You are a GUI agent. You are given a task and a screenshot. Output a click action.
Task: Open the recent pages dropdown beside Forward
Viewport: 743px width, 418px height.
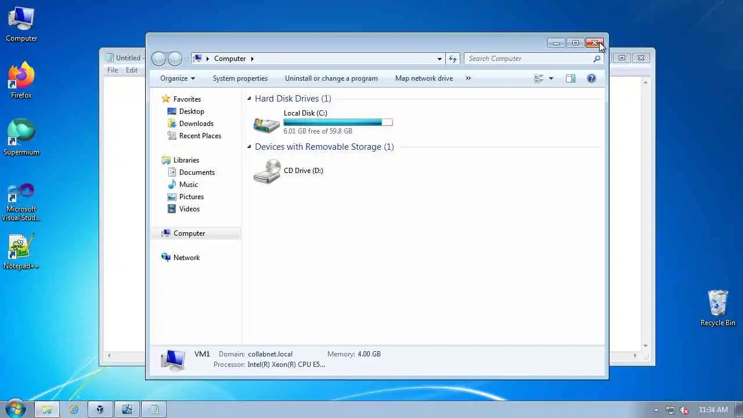pyautogui.click(x=186, y=59)
